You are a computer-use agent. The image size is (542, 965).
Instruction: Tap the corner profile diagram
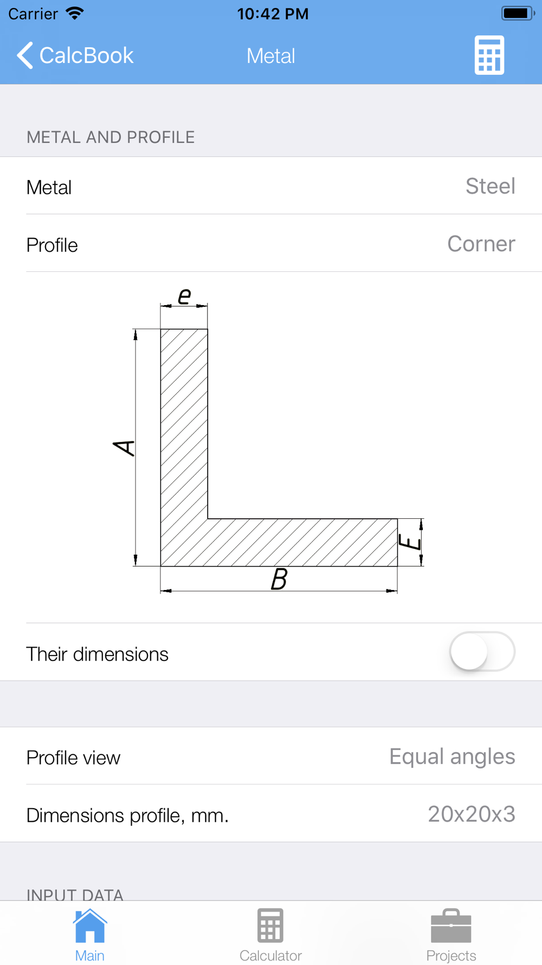point(268,440)
